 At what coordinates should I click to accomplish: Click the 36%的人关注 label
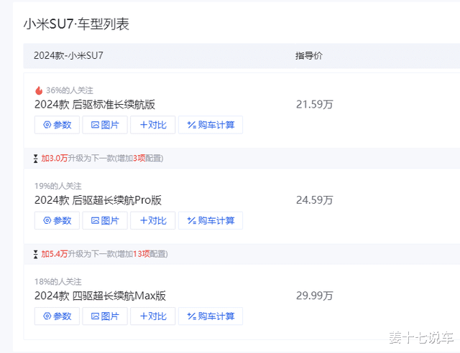70,90
